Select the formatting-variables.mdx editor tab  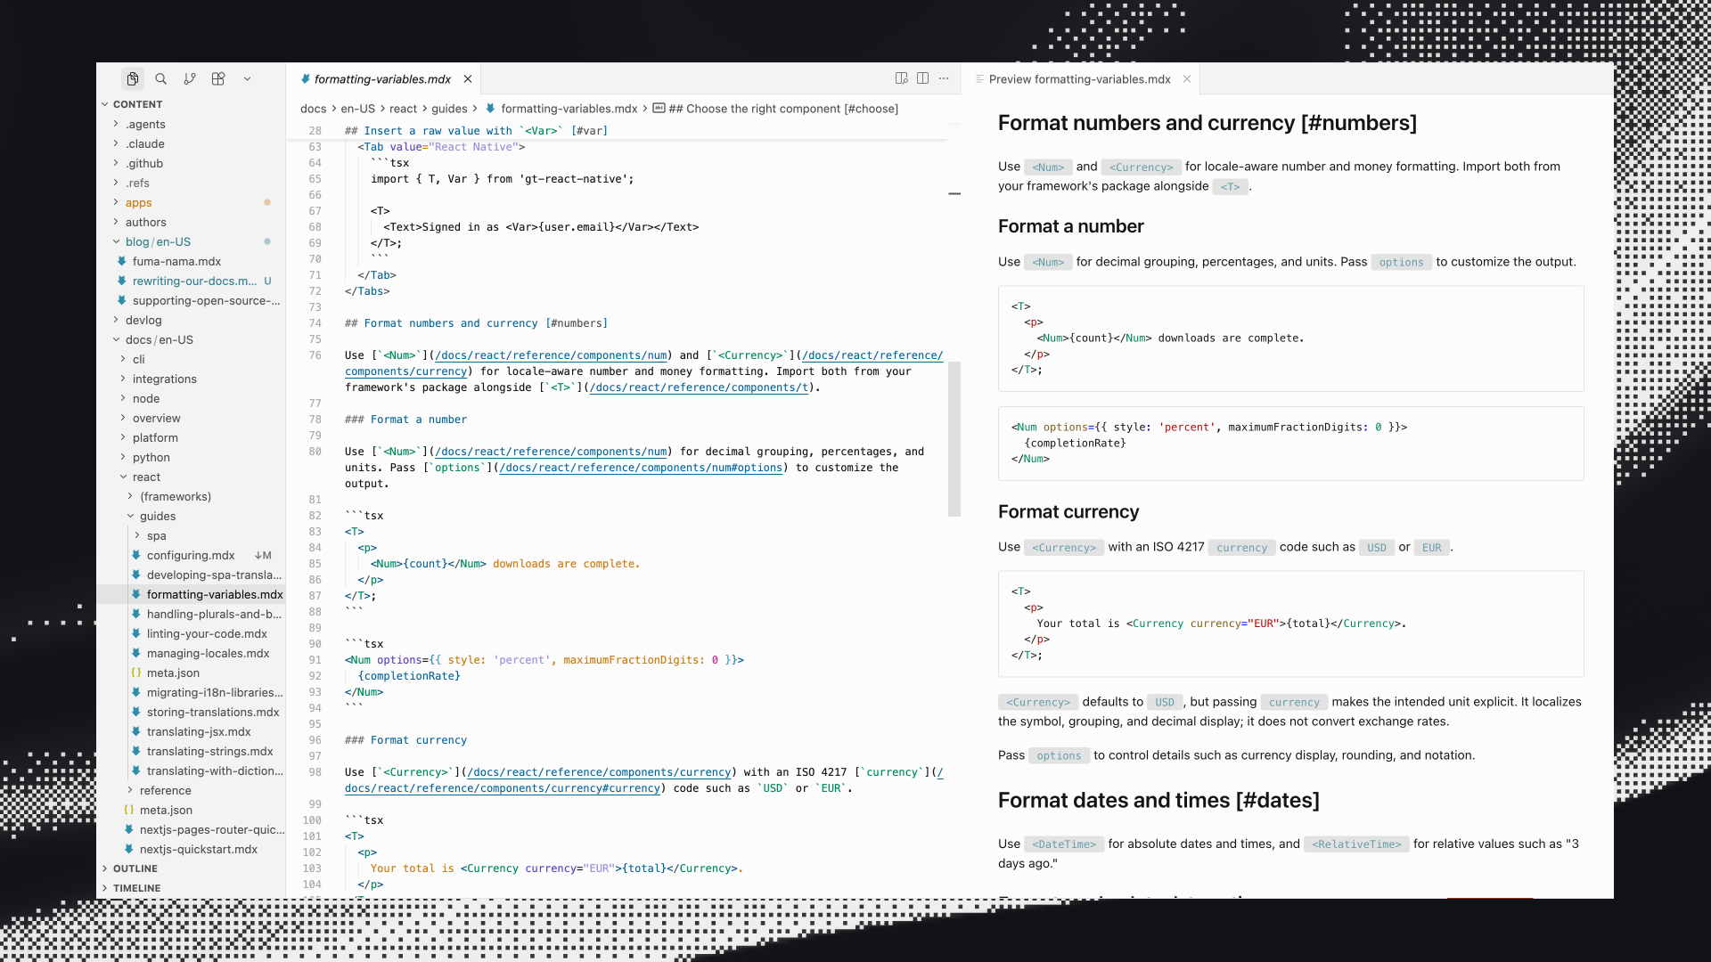pos(382,79)
